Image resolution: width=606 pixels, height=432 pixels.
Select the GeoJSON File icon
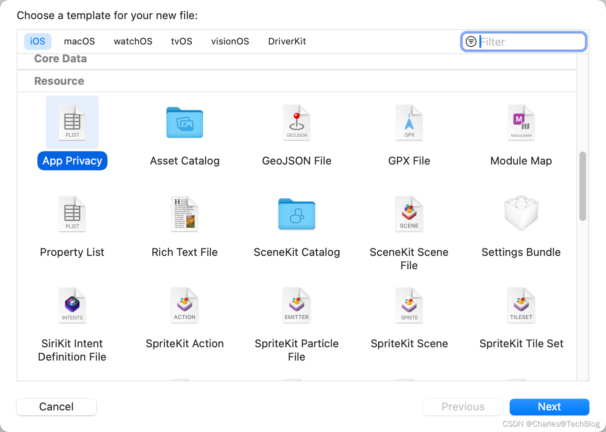click(x=297, y=122)
